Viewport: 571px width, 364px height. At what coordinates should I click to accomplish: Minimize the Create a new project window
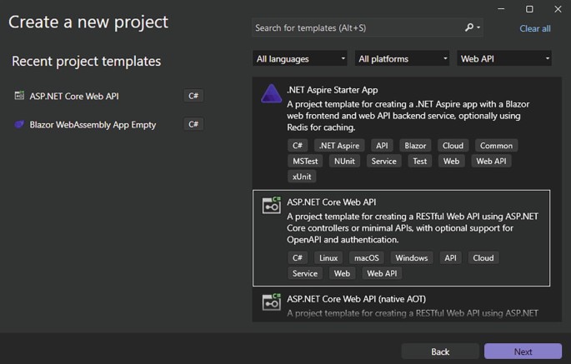point(501,8)
